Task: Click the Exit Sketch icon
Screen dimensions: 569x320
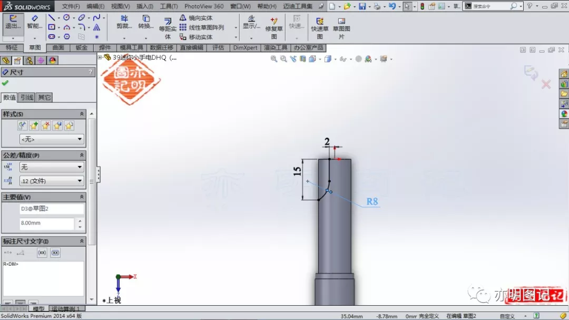Action: (x=13, y=22)
